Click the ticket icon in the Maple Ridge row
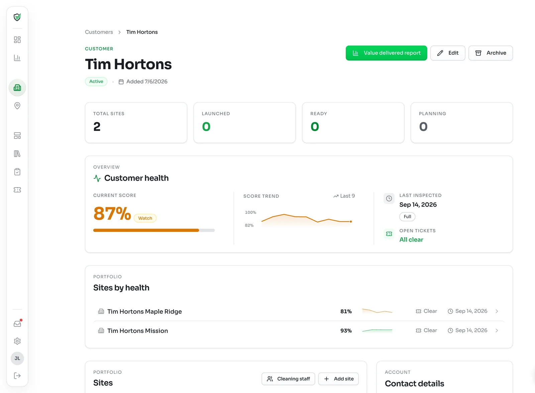Screen dimensions: 535x393 coord(419,311)
